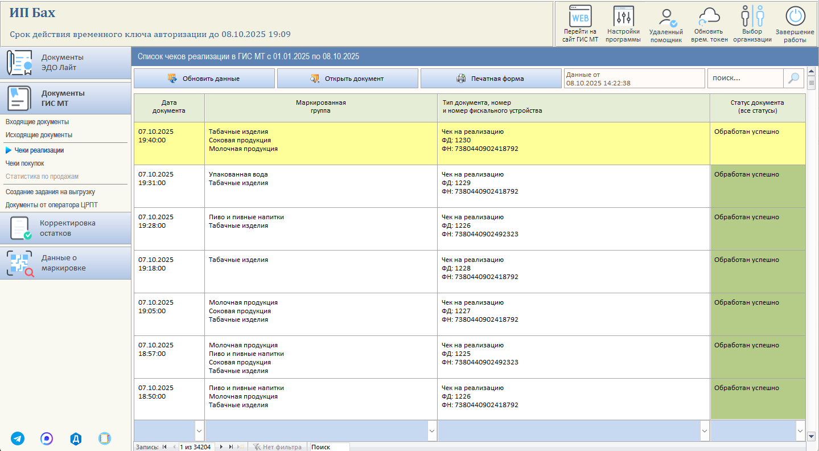Click the Статус документа (все статусы) header

(758, 108)
